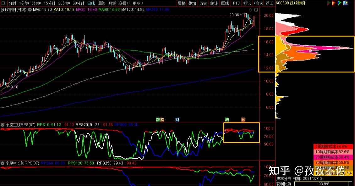
Task: Open dropdown beside 个股短线RPS(87)
Action: (3, 125)
